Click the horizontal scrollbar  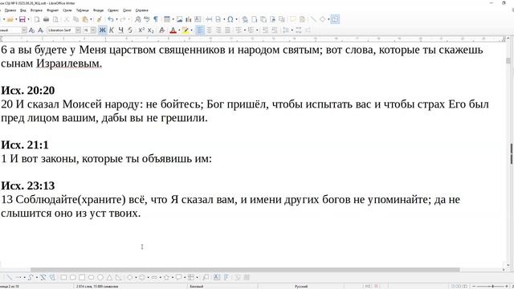pos(245,270)
